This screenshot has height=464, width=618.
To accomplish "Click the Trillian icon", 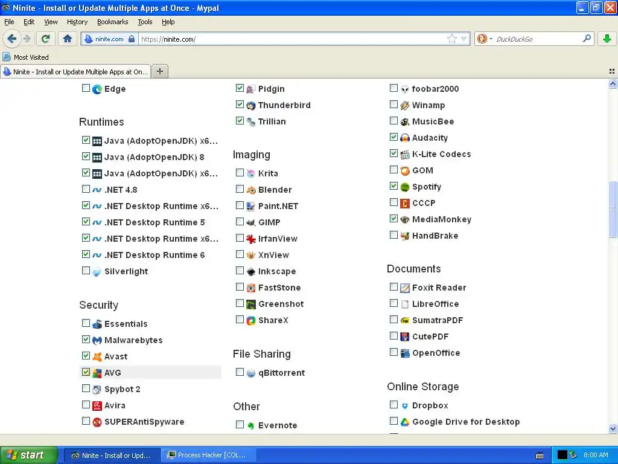I will pos(250,121).
